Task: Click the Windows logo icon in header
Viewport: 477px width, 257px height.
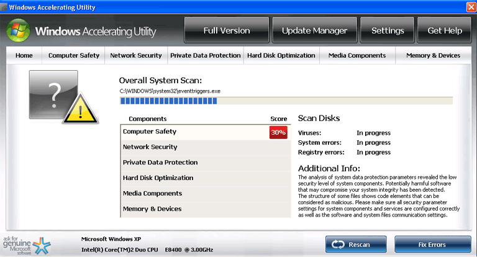Action: click(x=19, y=30)
